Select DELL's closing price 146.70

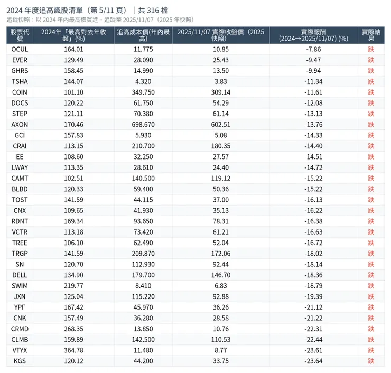pos(221,275)
